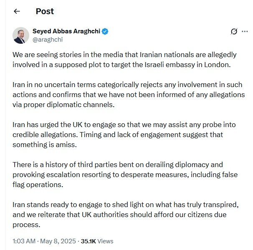Click the 35.1K view count number
The image size is (253, 250).
click(x=88, y=241)
